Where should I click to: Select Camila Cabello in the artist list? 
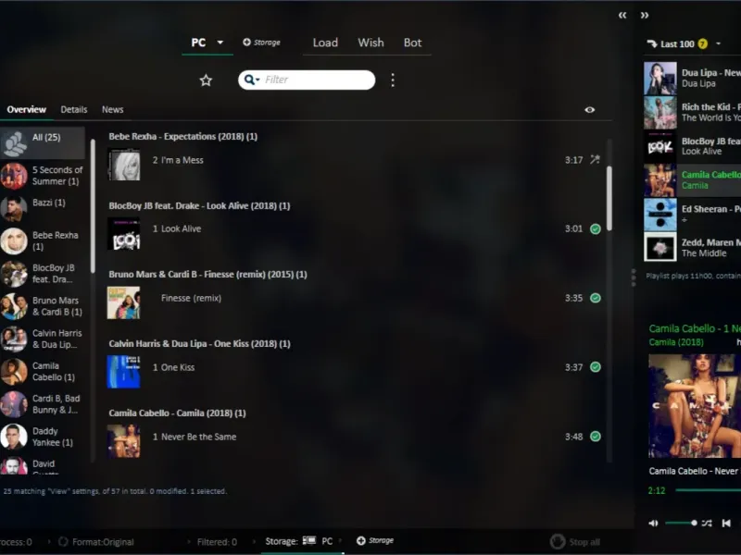(x=43, y=372)
